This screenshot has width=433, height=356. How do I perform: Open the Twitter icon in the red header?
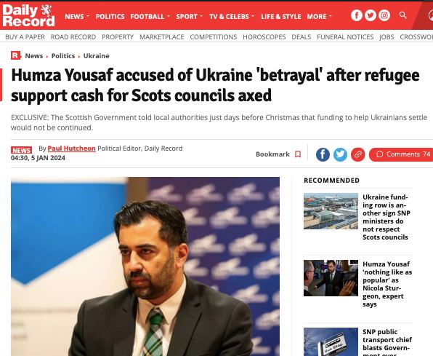[x=371, y=15]
